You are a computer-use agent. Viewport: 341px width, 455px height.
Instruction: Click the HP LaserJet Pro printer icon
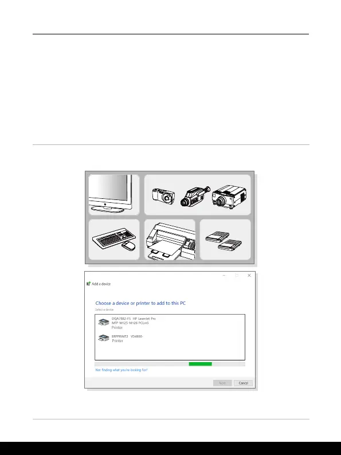pos(104,322)
